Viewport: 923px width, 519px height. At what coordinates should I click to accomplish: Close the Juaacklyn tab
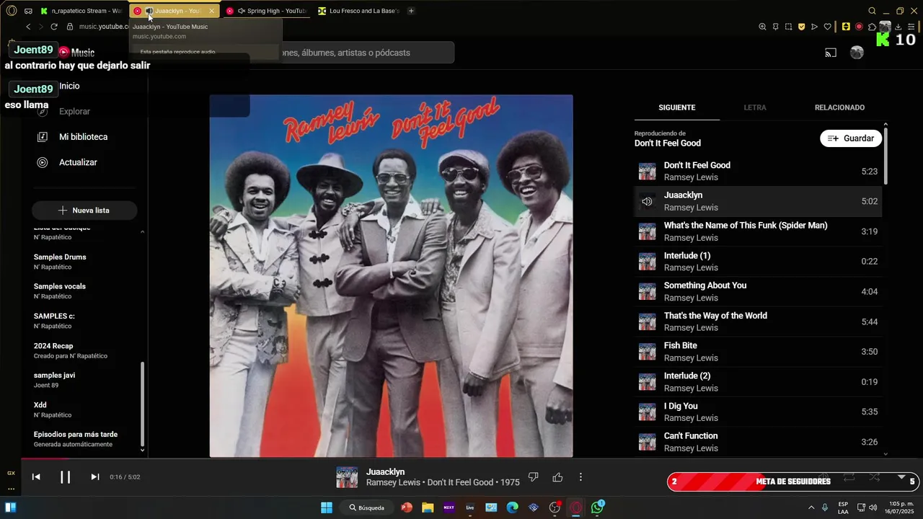tap(211, 11)
